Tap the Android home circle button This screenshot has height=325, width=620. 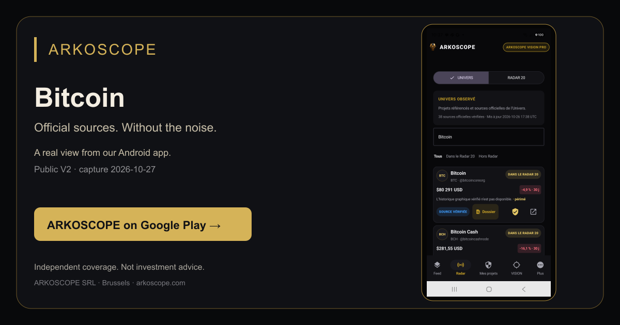coord(489,289)
